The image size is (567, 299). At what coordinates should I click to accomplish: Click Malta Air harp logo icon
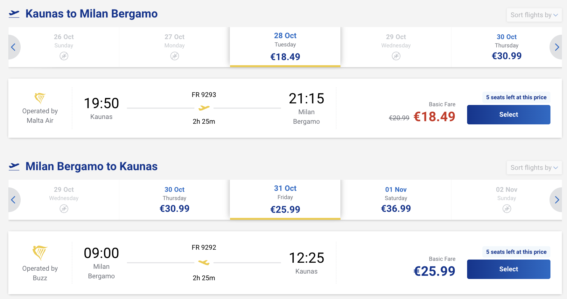point(40,98)
